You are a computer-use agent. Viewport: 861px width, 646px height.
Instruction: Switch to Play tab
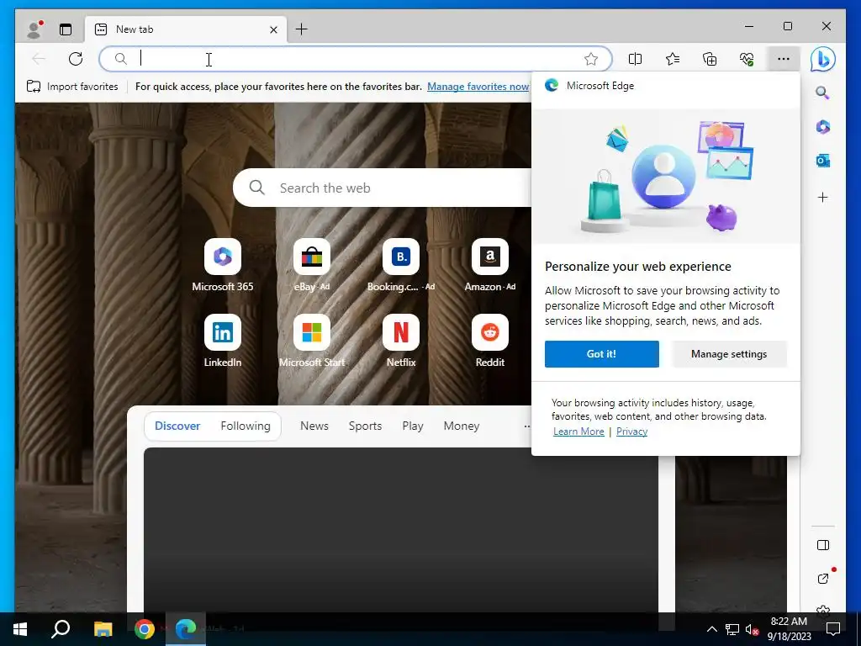point(412,426)
